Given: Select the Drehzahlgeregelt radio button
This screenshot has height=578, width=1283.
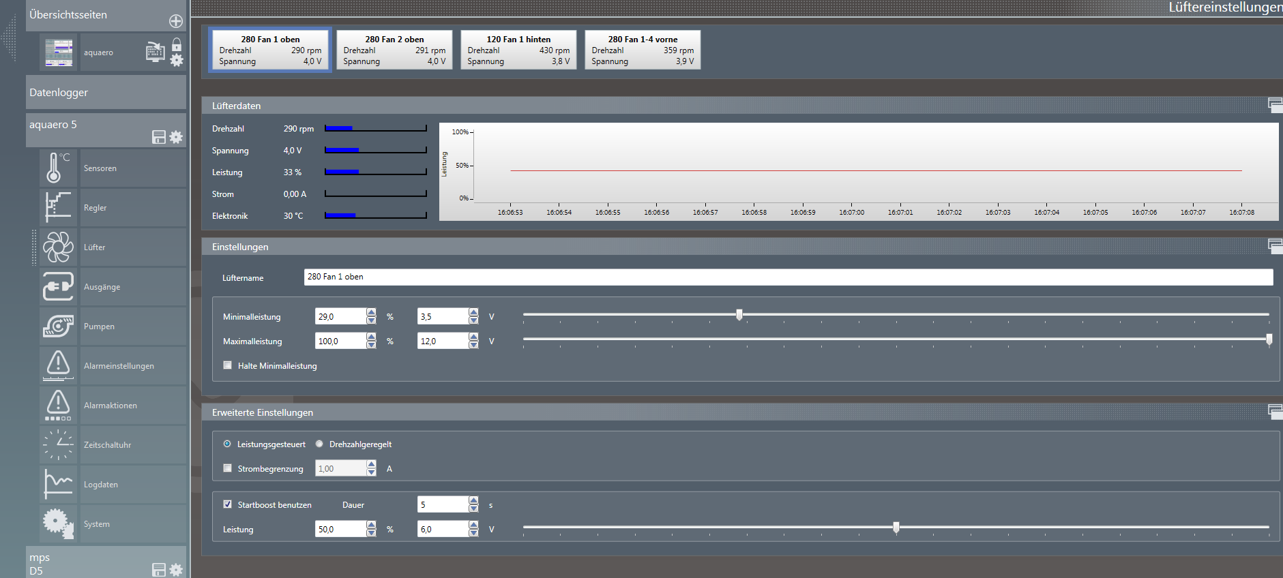Looking at the screenshot, I should point(319,444).
